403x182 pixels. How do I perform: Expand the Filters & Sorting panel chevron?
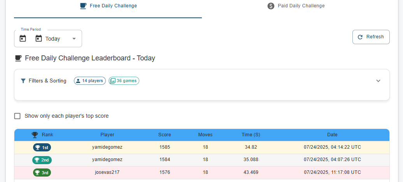pos(378,81)
